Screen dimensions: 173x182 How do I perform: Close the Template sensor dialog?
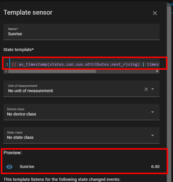pos(155,13)
